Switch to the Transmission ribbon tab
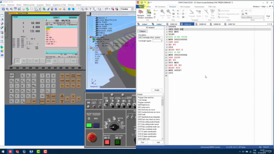This screenshot has width=274, height=154. click(199, 7)
